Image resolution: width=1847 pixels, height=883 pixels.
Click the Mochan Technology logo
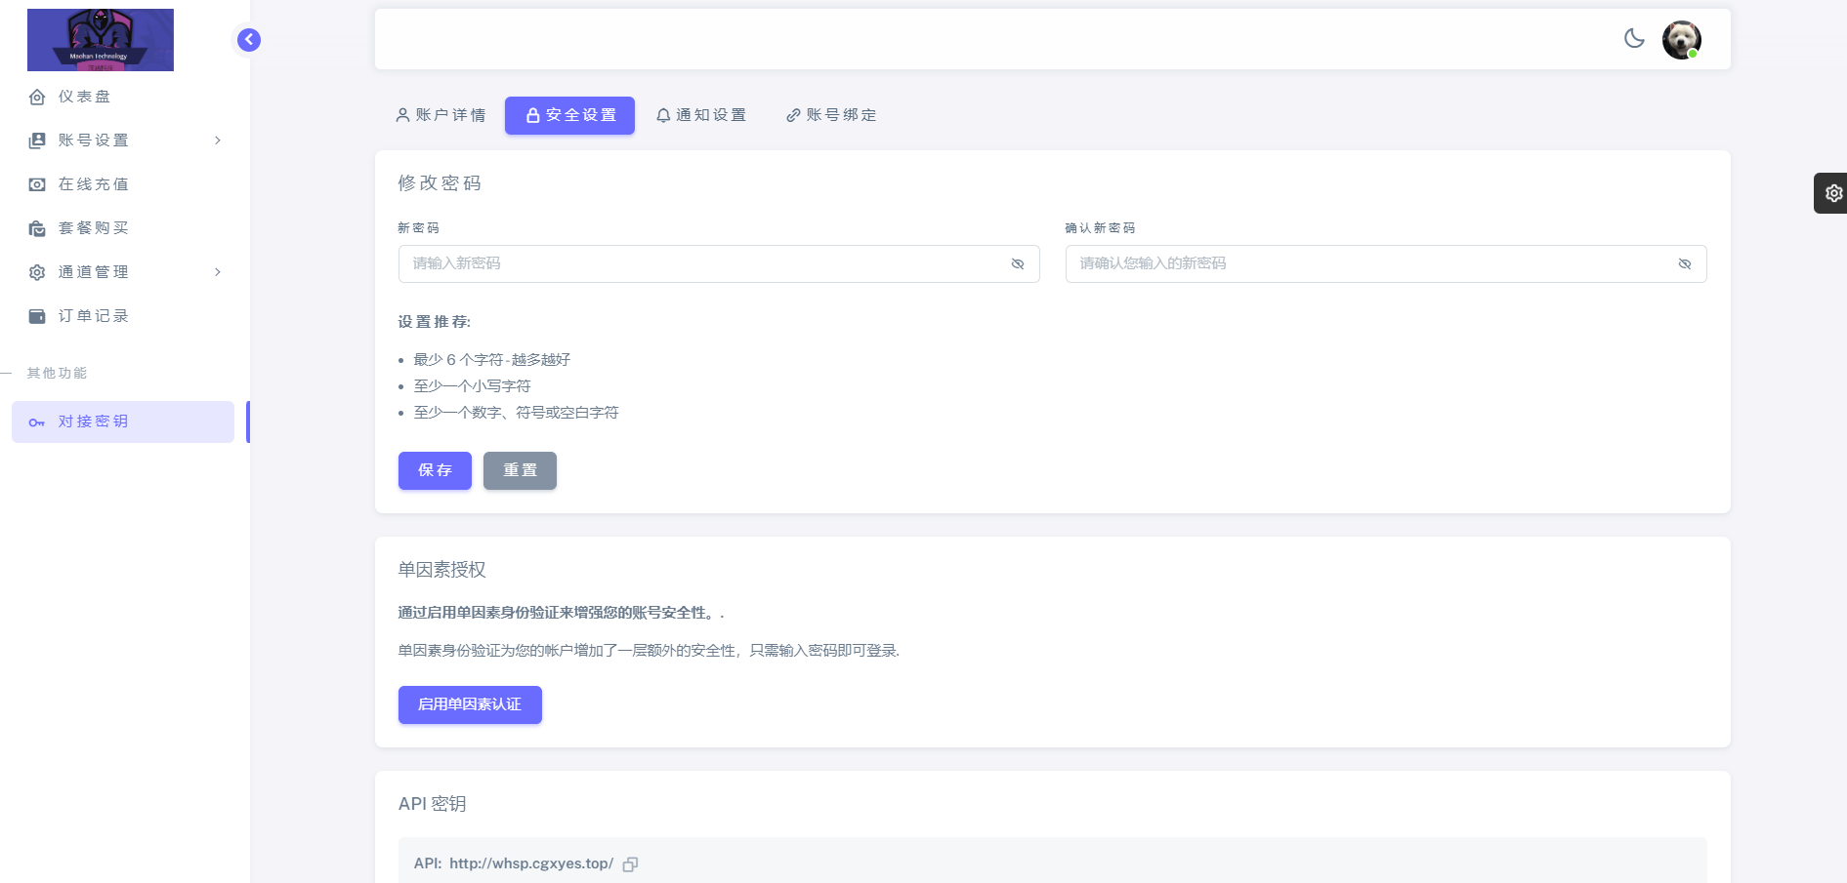[x=101, y=40]
